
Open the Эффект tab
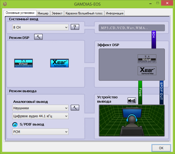click(57, 13)
